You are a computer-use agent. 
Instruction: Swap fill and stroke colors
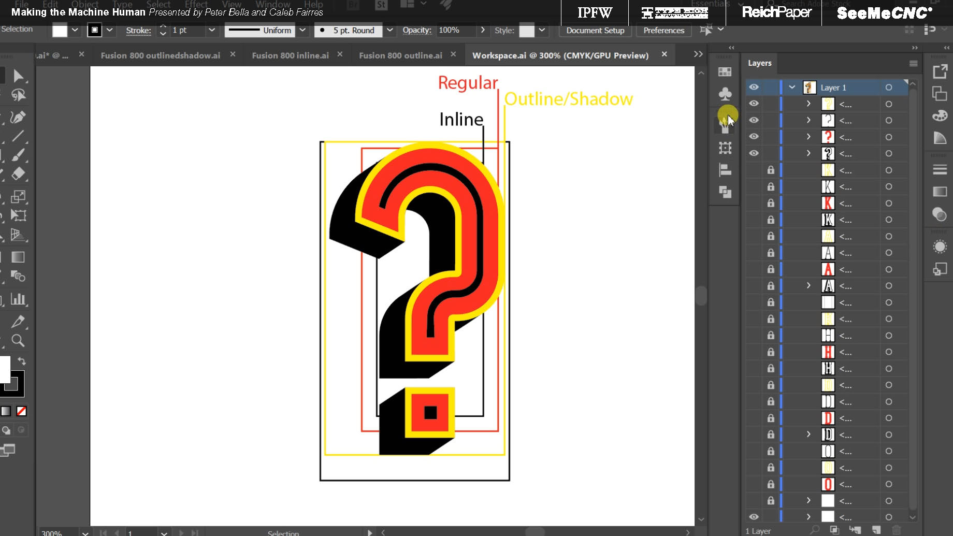22,361
